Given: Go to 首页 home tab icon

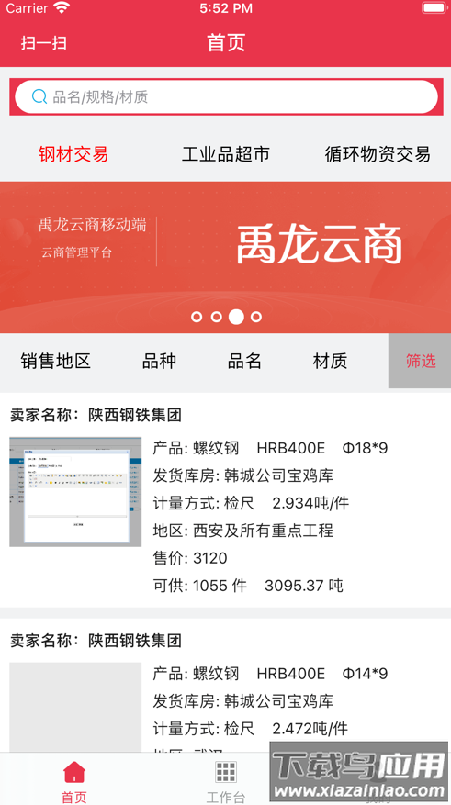Looking at the screenshot, I should 74,772.
